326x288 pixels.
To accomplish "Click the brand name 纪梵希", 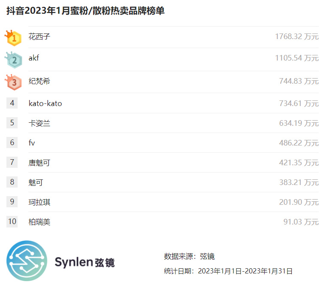I will (39, 81).
